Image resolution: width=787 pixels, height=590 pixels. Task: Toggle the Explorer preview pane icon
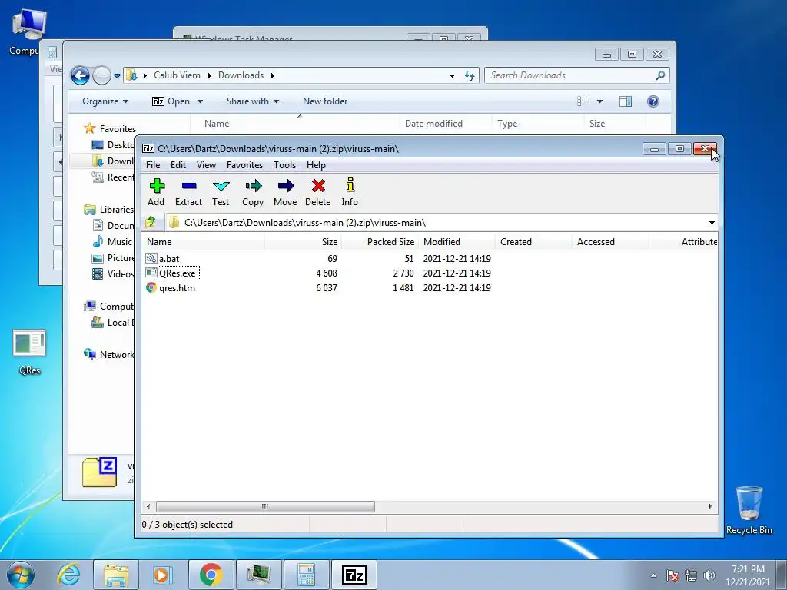point(626,101)
